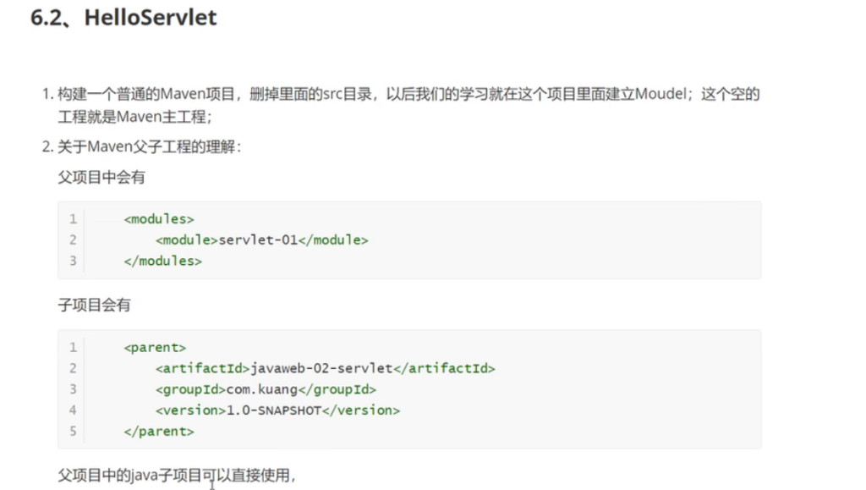Click the word Moudel in the first list item
866x490 pixels.
click(x=658, y=95)
